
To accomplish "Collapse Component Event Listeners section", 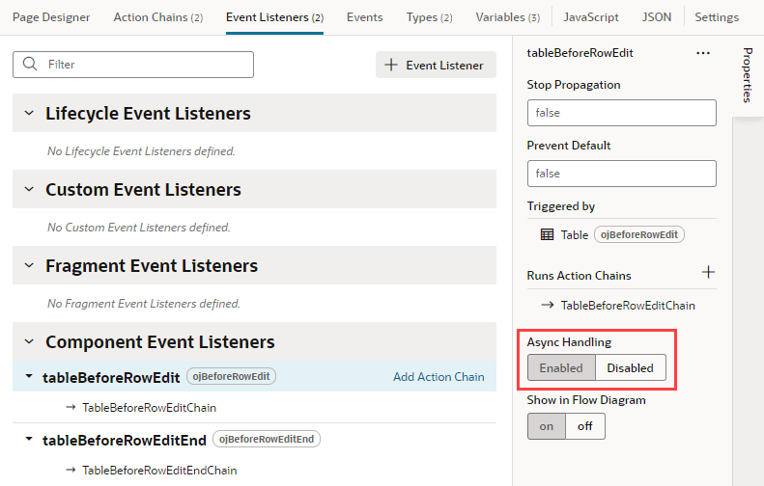I will [29, 342].
